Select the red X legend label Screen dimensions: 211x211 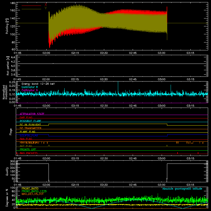coord(46,5)
